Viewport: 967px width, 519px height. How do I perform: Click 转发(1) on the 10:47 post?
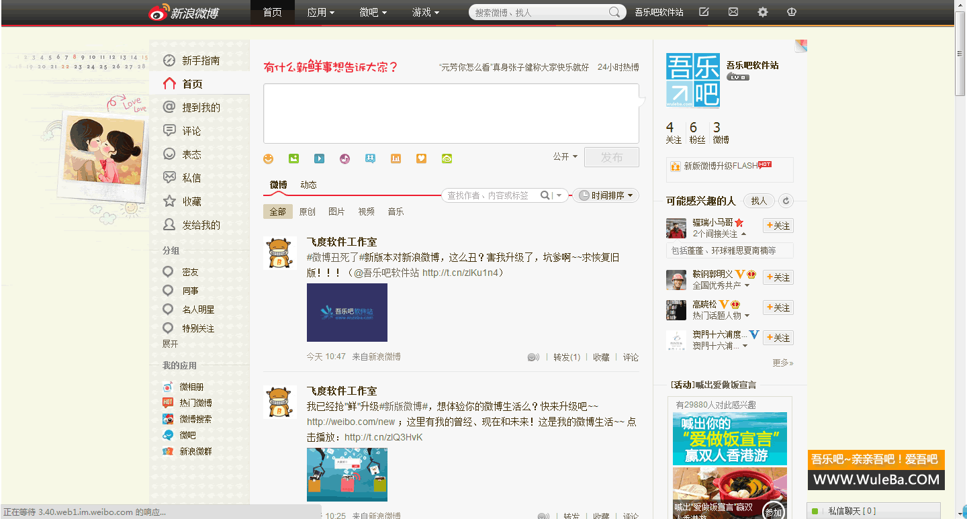[x=567, y=357]
